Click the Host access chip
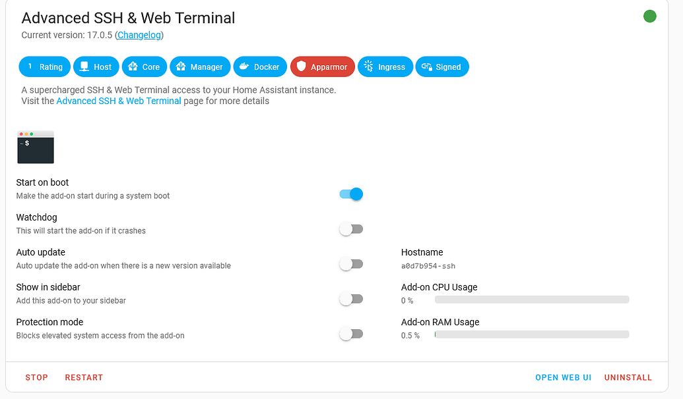Image resolution: width=683 pixels, height=399 pixels. tap(96, 67)
